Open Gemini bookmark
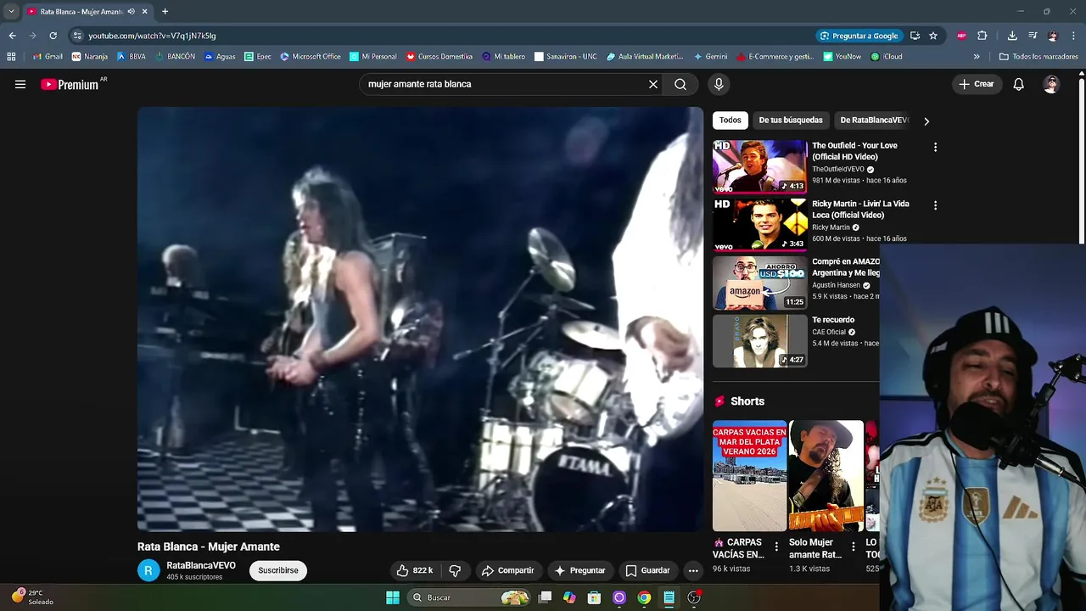Screen dimensions: 1086x611 [710, 57]
